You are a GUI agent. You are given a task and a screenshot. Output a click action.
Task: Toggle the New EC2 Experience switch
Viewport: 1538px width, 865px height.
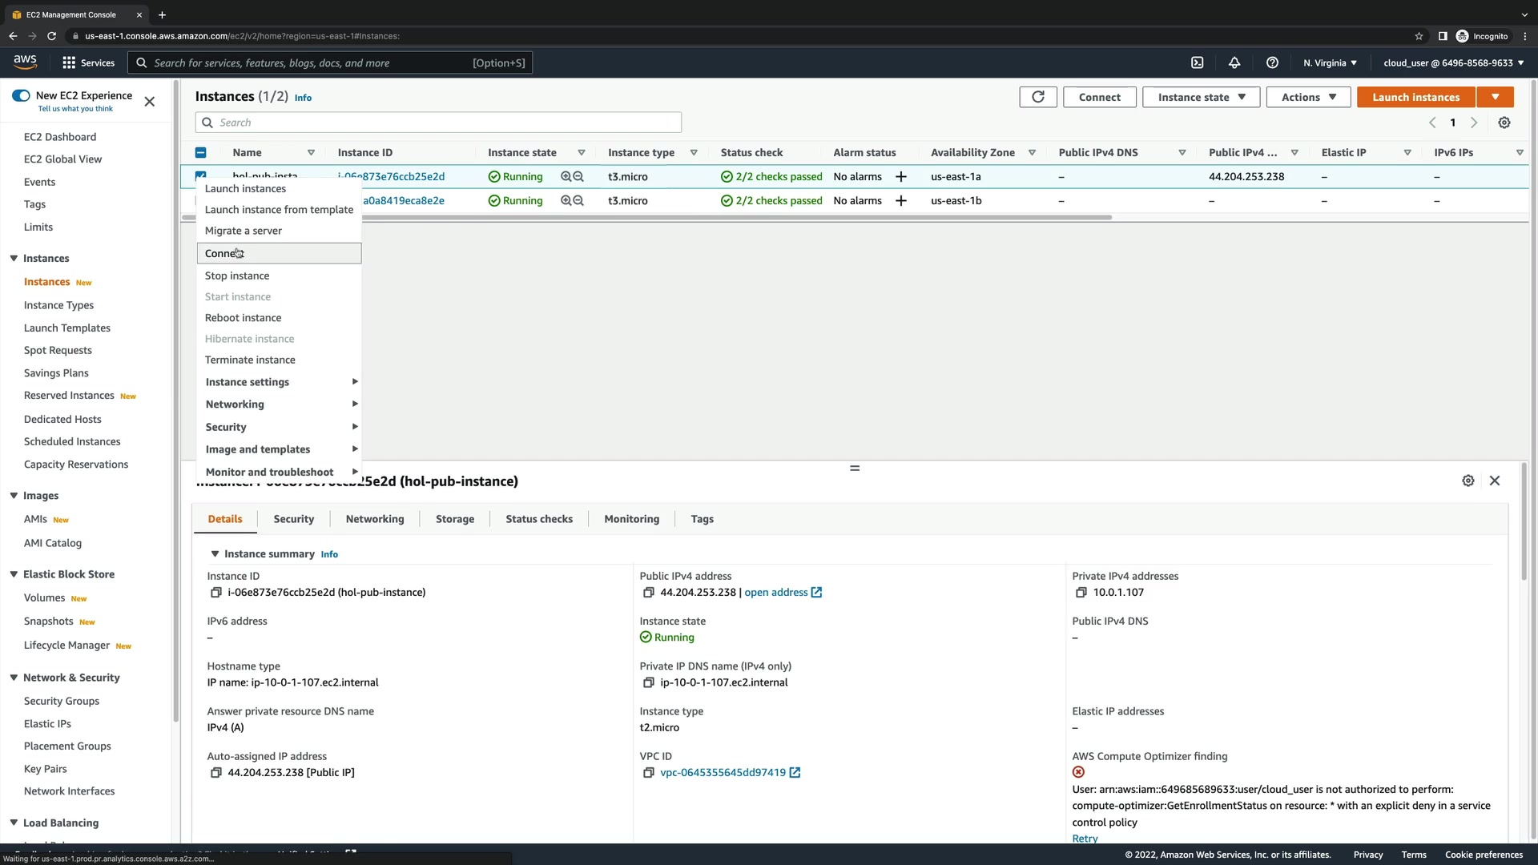[21, 95]
